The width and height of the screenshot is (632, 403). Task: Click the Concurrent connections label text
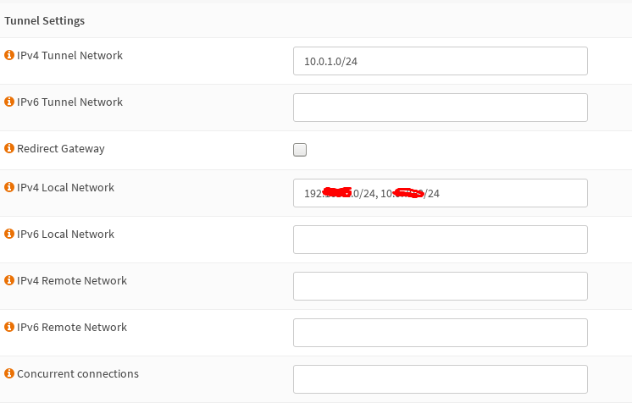click(78, 374)
